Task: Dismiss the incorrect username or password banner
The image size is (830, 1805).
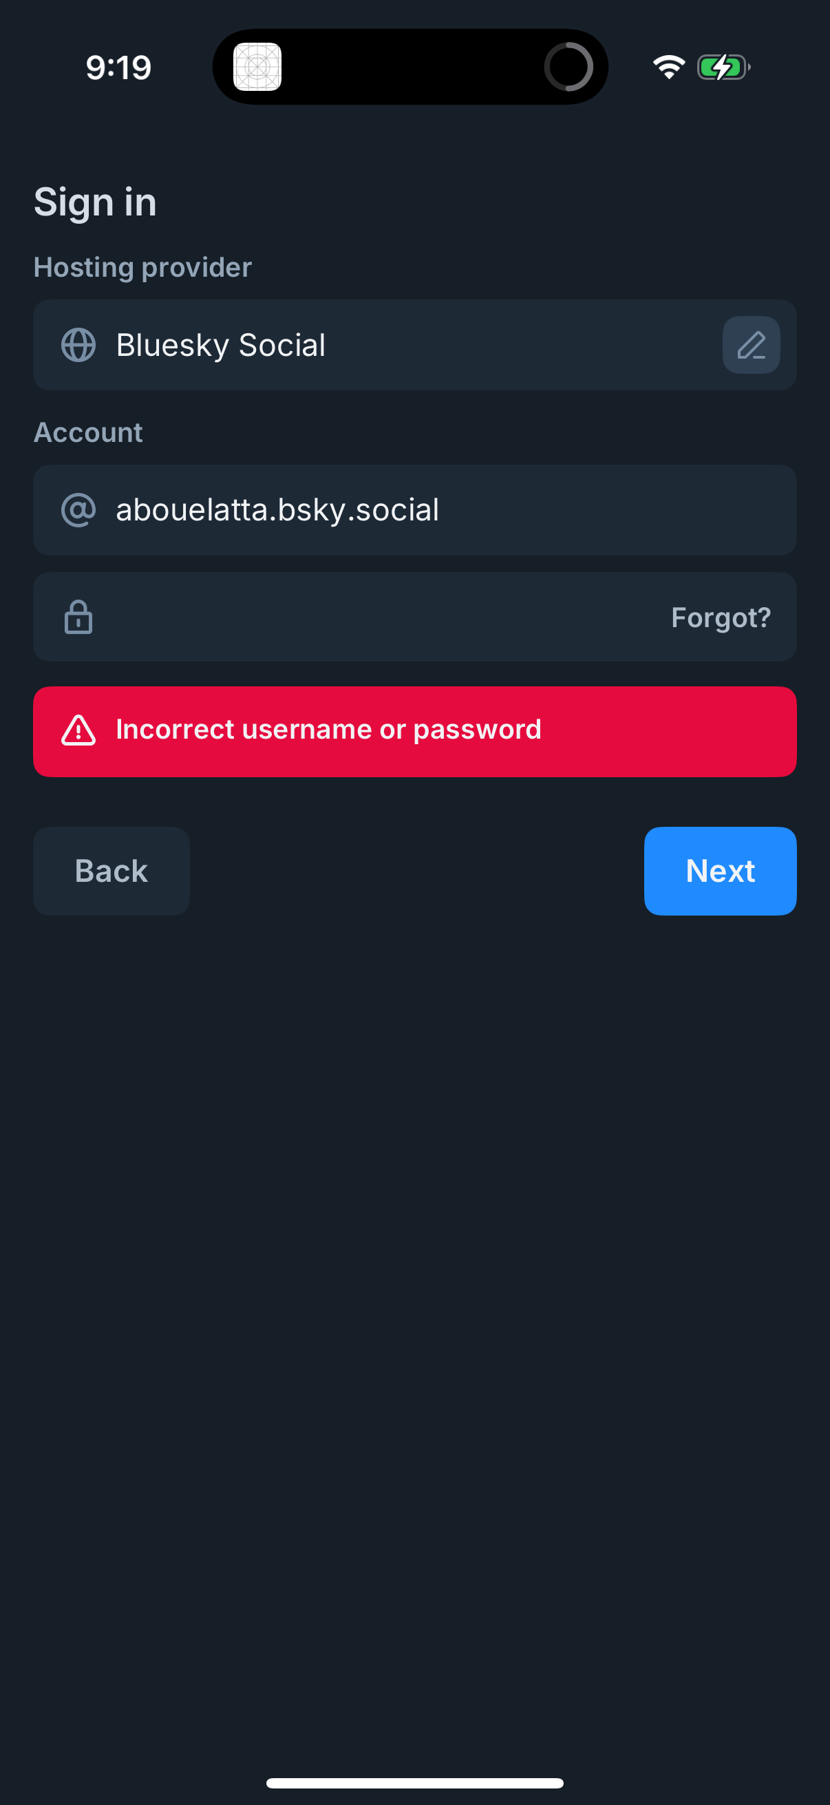Action: (x=414, y=730)
